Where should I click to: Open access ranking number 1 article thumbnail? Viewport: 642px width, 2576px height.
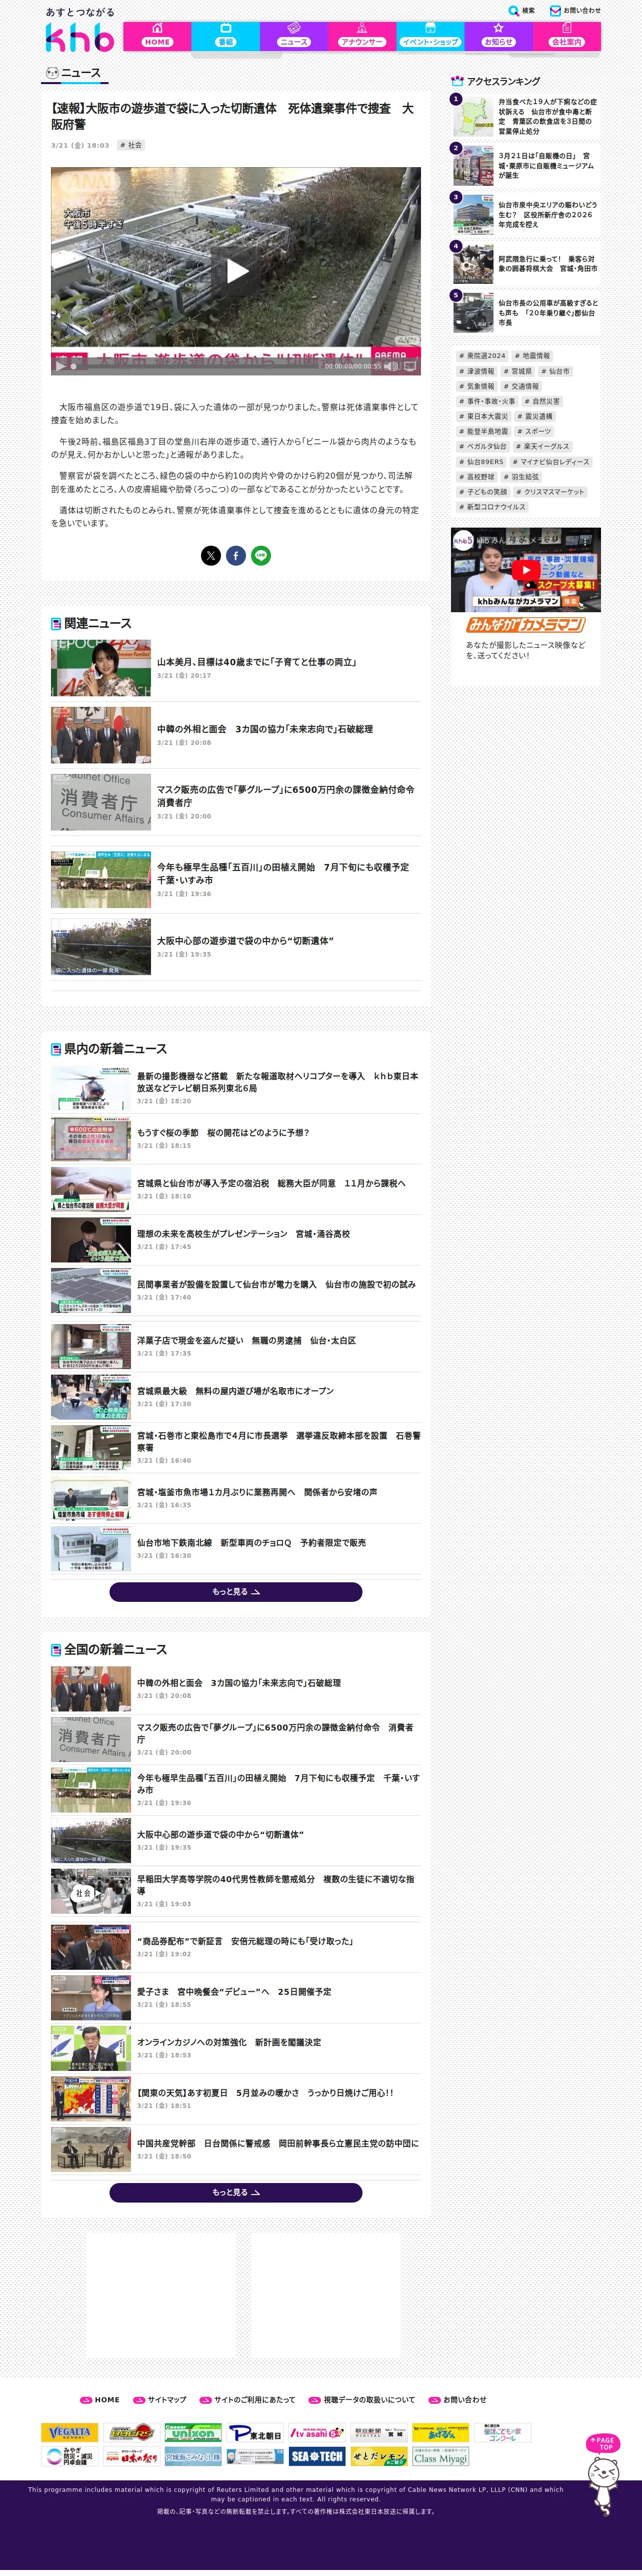pyautogui.click(x=473, y=116)
